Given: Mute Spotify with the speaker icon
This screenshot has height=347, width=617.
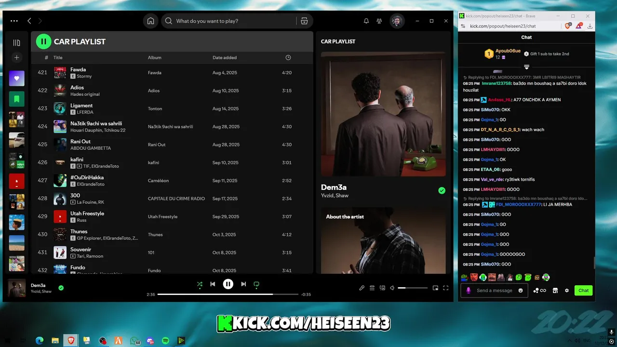Looking at the screenshot, I should click(x=392, y=288).
